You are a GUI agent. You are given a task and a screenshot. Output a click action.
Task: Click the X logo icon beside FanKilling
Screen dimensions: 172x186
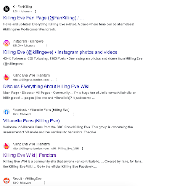coord(6,9)
